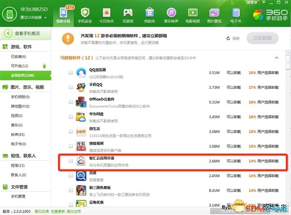Open 短信(15) in the sidebar
The width and height of the screenshot is (291, 215).
(x=17, y=165)
